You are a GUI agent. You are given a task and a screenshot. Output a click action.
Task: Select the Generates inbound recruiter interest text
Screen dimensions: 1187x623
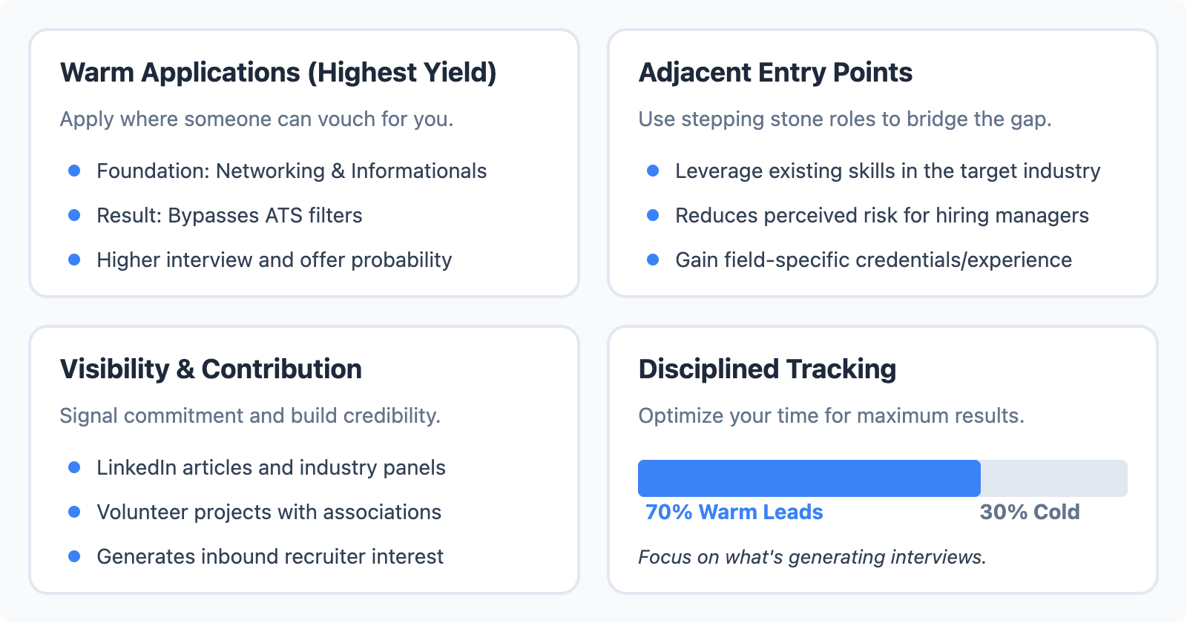[270, 557]
